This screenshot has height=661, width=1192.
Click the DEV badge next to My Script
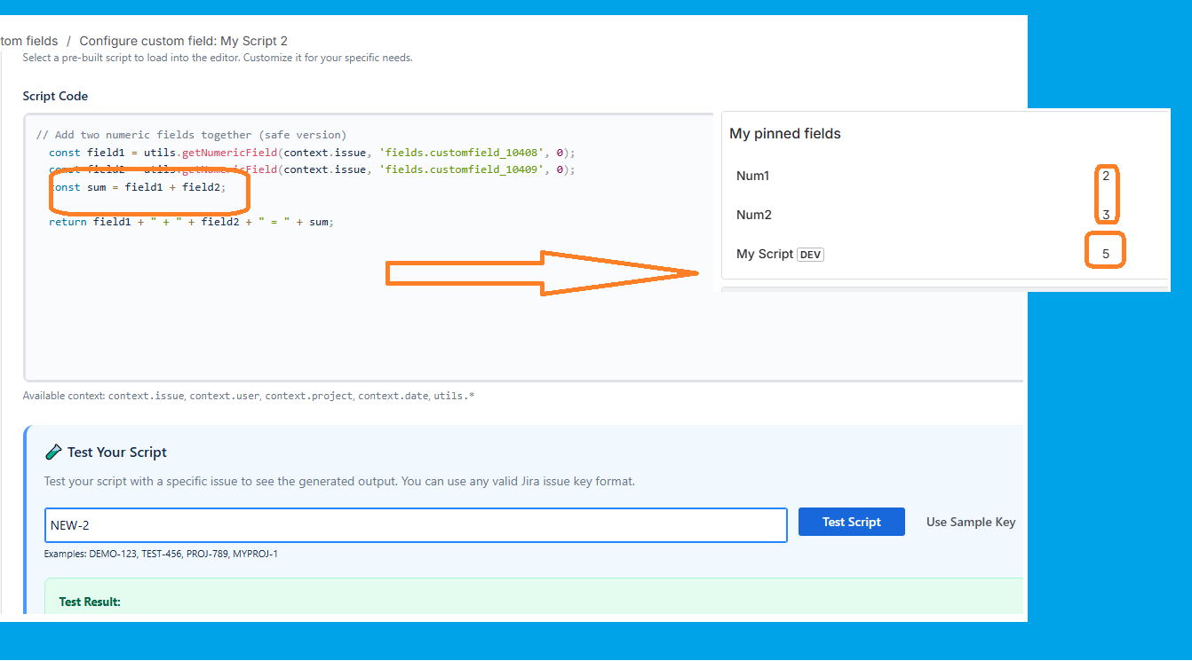pyautogui.click(x=810, y=255)
